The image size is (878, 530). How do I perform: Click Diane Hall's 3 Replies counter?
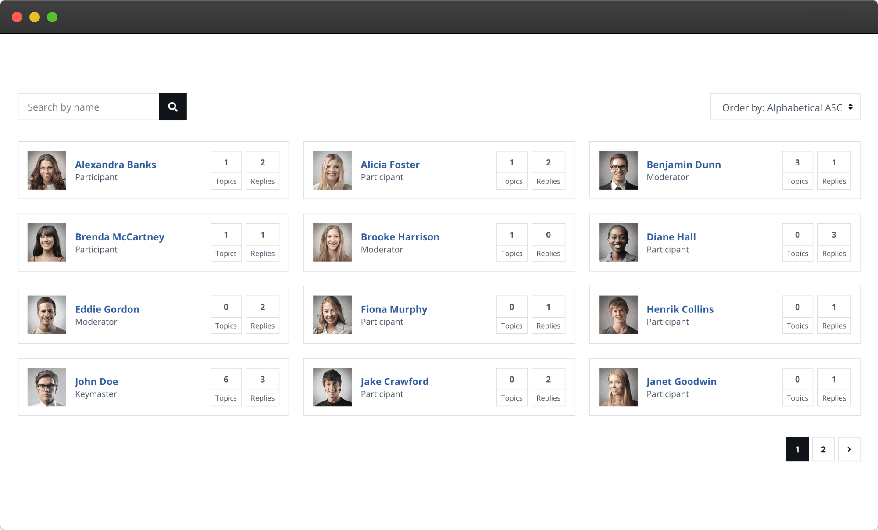[834, 243]
